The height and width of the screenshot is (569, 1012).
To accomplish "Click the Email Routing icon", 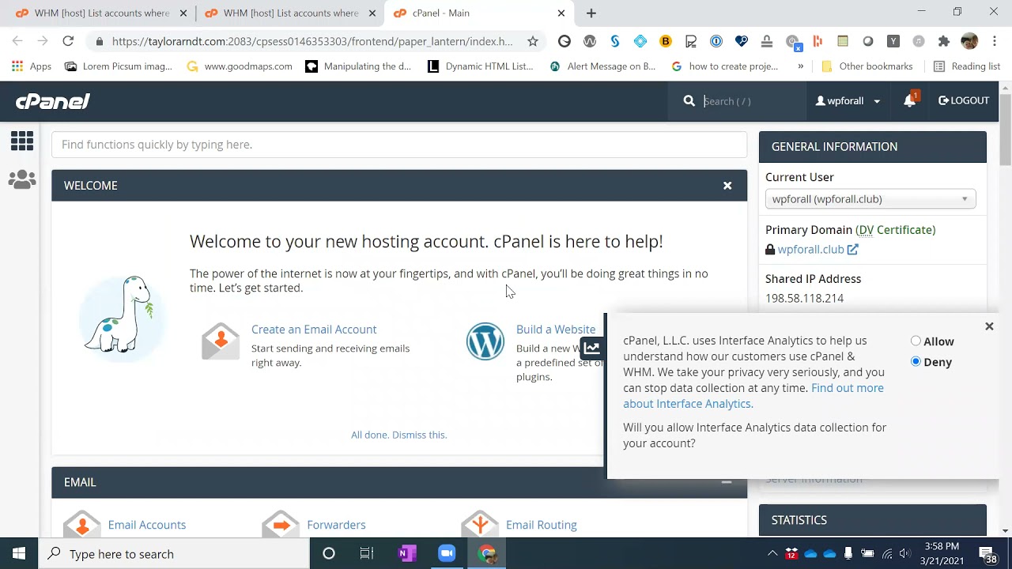I will [480, 525].
